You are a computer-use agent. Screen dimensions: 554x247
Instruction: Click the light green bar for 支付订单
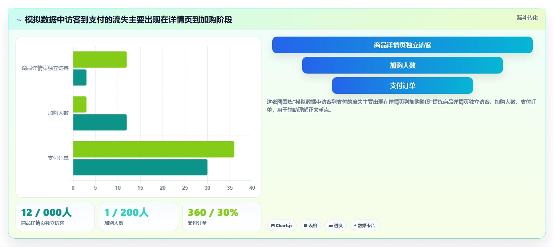click(x=153, y=149)
